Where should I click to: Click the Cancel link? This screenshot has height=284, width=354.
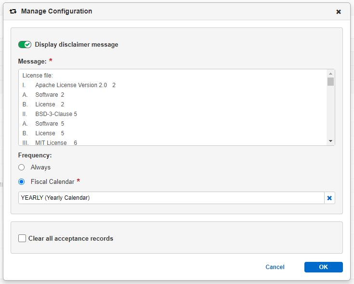[275, 267]
